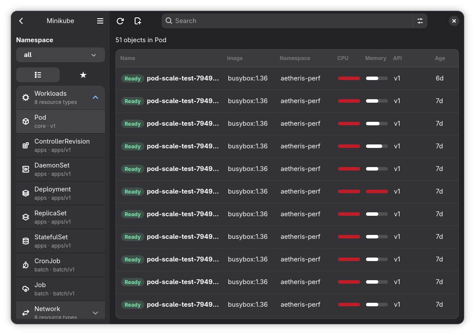Switch to the resource list view
The image size is (475, 335).
(38, 75)
